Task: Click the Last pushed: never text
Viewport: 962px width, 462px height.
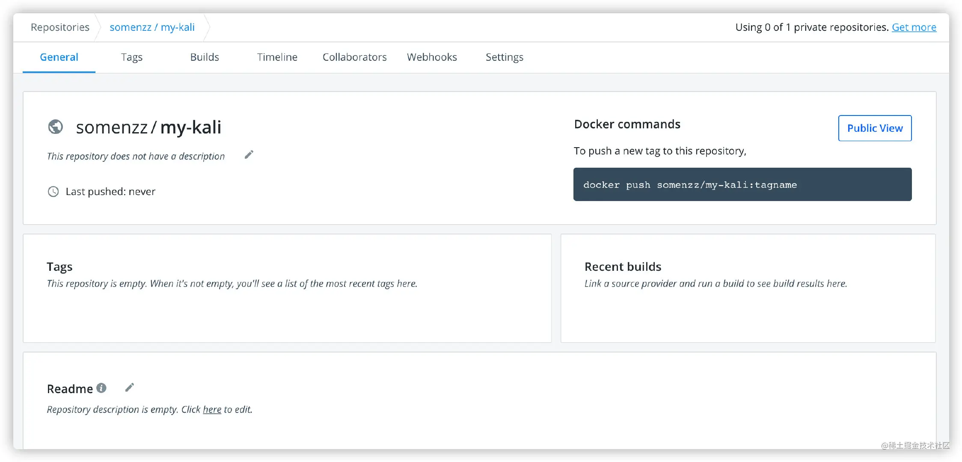Action: [110, 192]
